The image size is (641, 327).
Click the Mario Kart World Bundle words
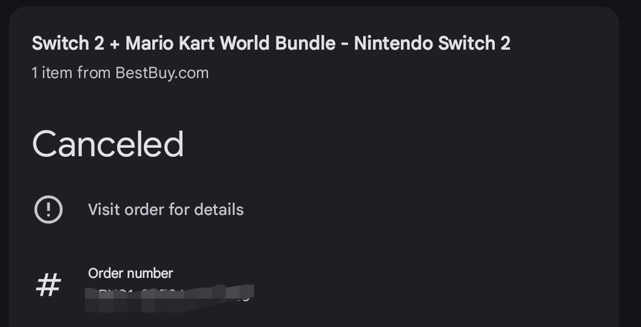pos(230,43)
